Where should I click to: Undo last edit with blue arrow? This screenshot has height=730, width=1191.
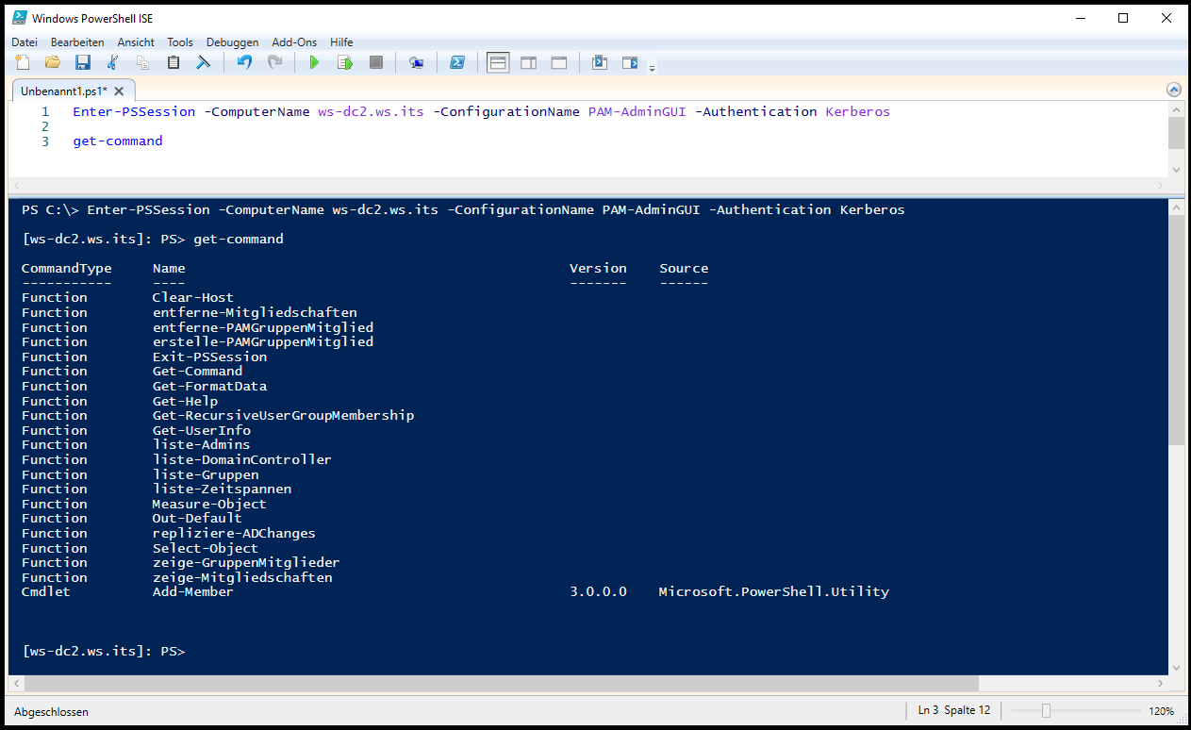tap(244, 63)
